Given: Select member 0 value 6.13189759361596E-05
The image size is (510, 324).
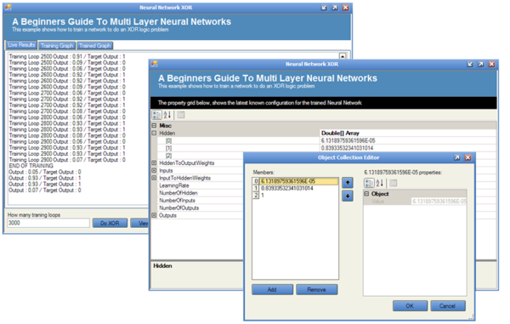Looking at the screenshot, I should [296, 181].
